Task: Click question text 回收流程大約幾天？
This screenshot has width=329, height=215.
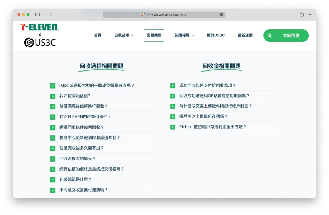Action: click(77, 159)
